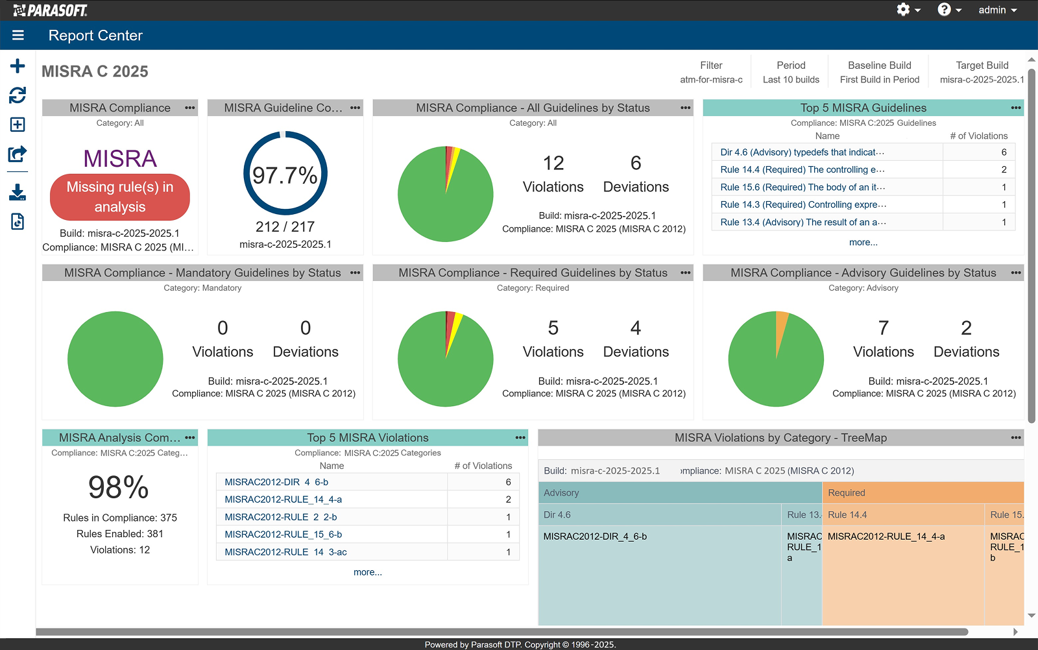Open Rule 13.4 (Advisory) guideline link
This screenshot has width=1038, height=650.
pos(803,222)
